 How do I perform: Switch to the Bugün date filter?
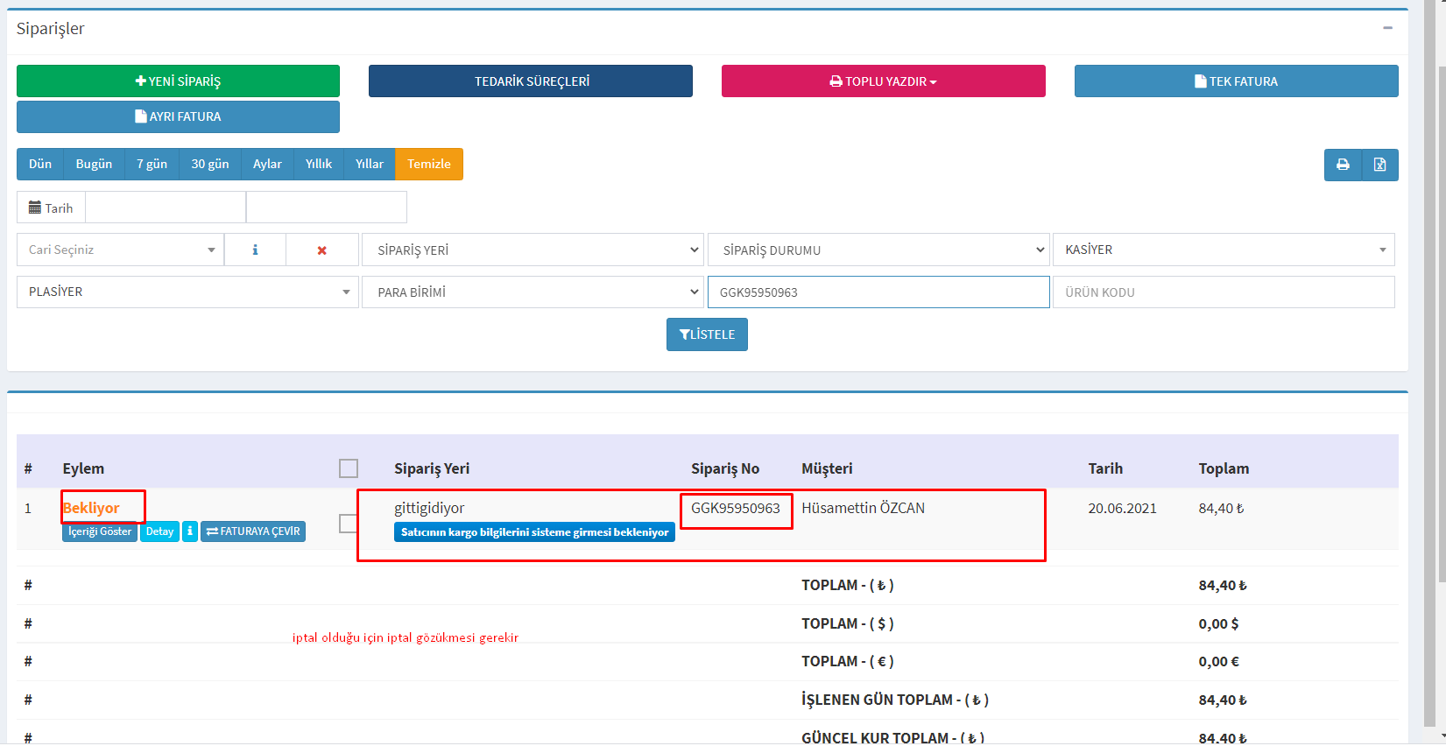coord(94,164)
